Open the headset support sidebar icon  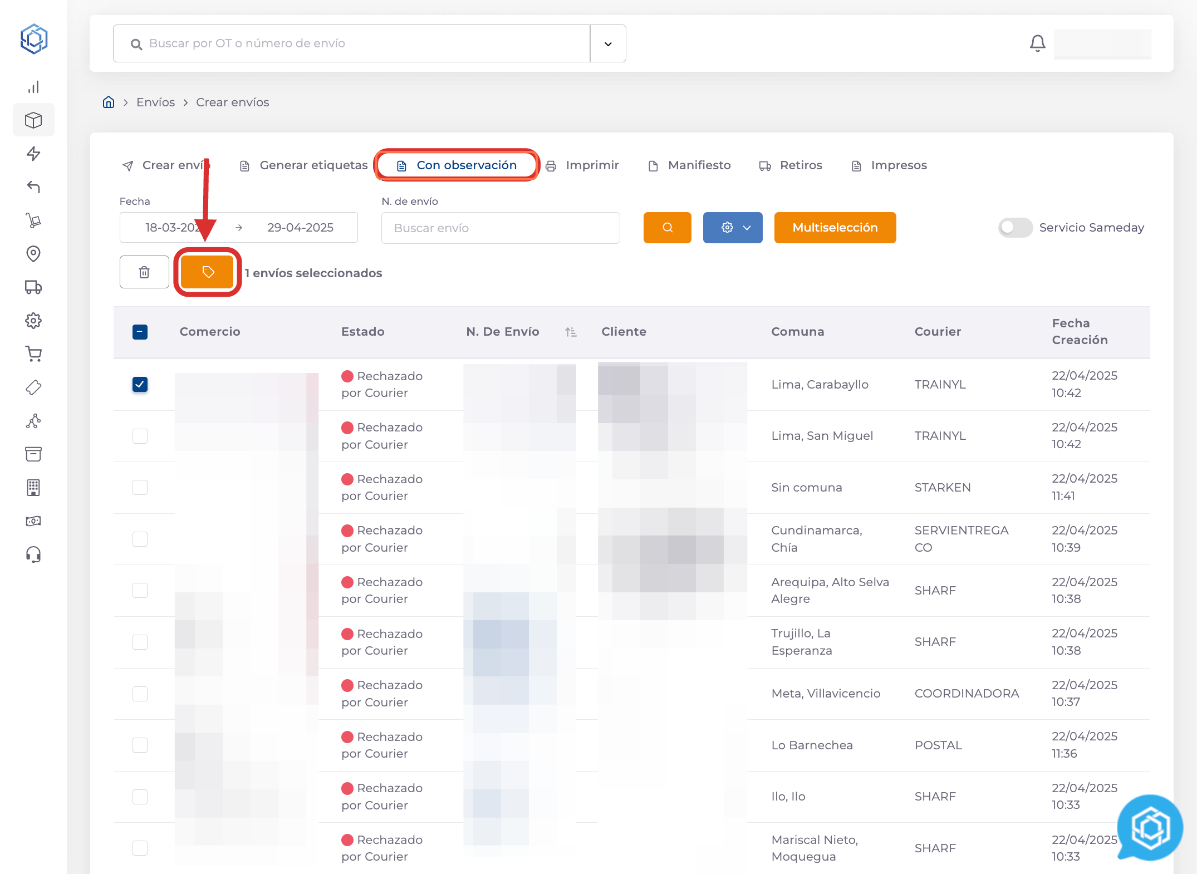(33, 554)
